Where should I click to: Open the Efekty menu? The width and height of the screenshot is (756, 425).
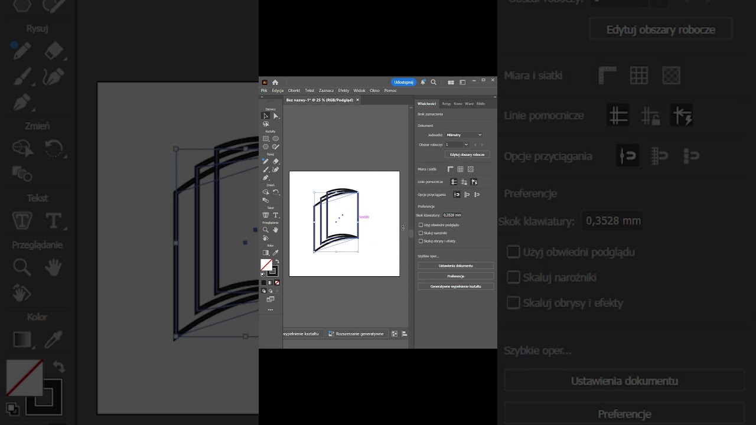coord(344,91)
